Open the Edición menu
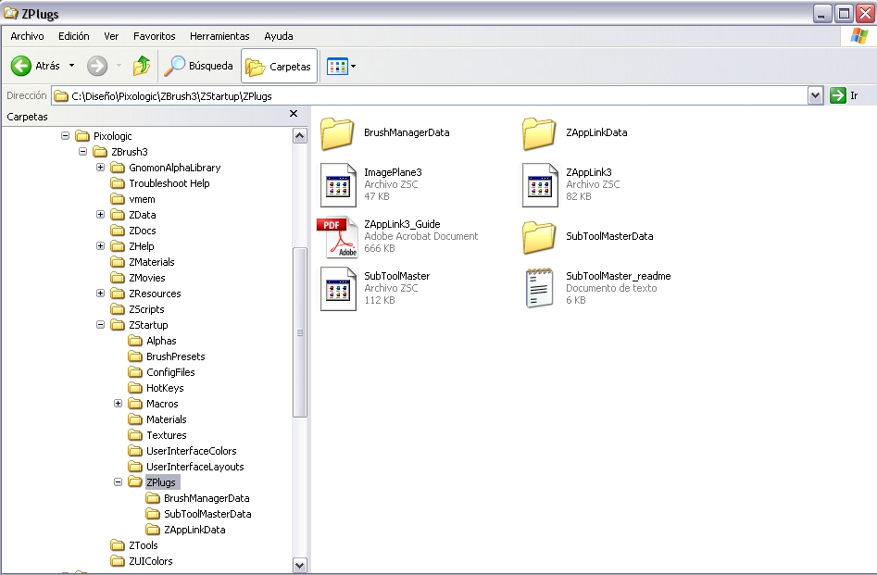The image size is (877, 575). 74,36
